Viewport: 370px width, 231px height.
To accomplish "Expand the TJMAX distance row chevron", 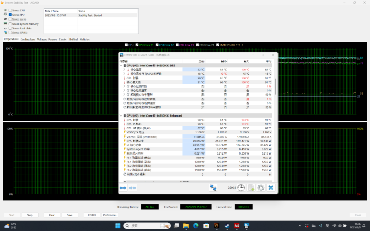I will (x=124, y=74).
